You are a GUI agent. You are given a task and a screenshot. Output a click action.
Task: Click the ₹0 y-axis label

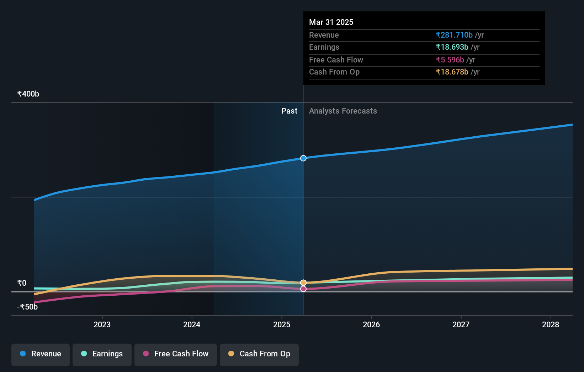pyautogui.click(x=22, y=283)
